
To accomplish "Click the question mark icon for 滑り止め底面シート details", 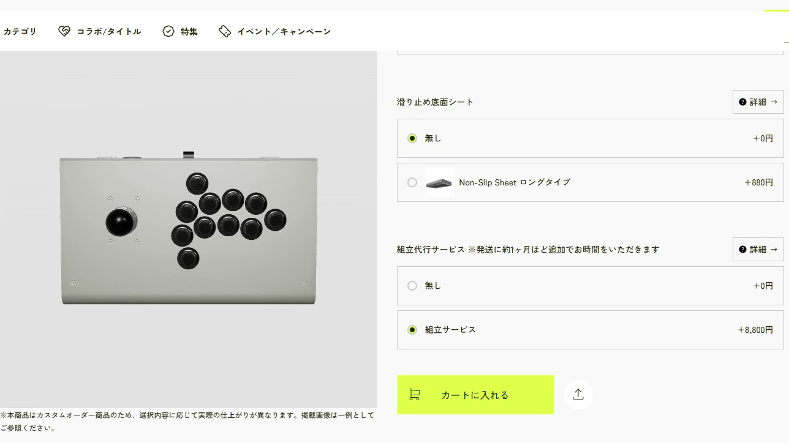I will pos(742,102).
